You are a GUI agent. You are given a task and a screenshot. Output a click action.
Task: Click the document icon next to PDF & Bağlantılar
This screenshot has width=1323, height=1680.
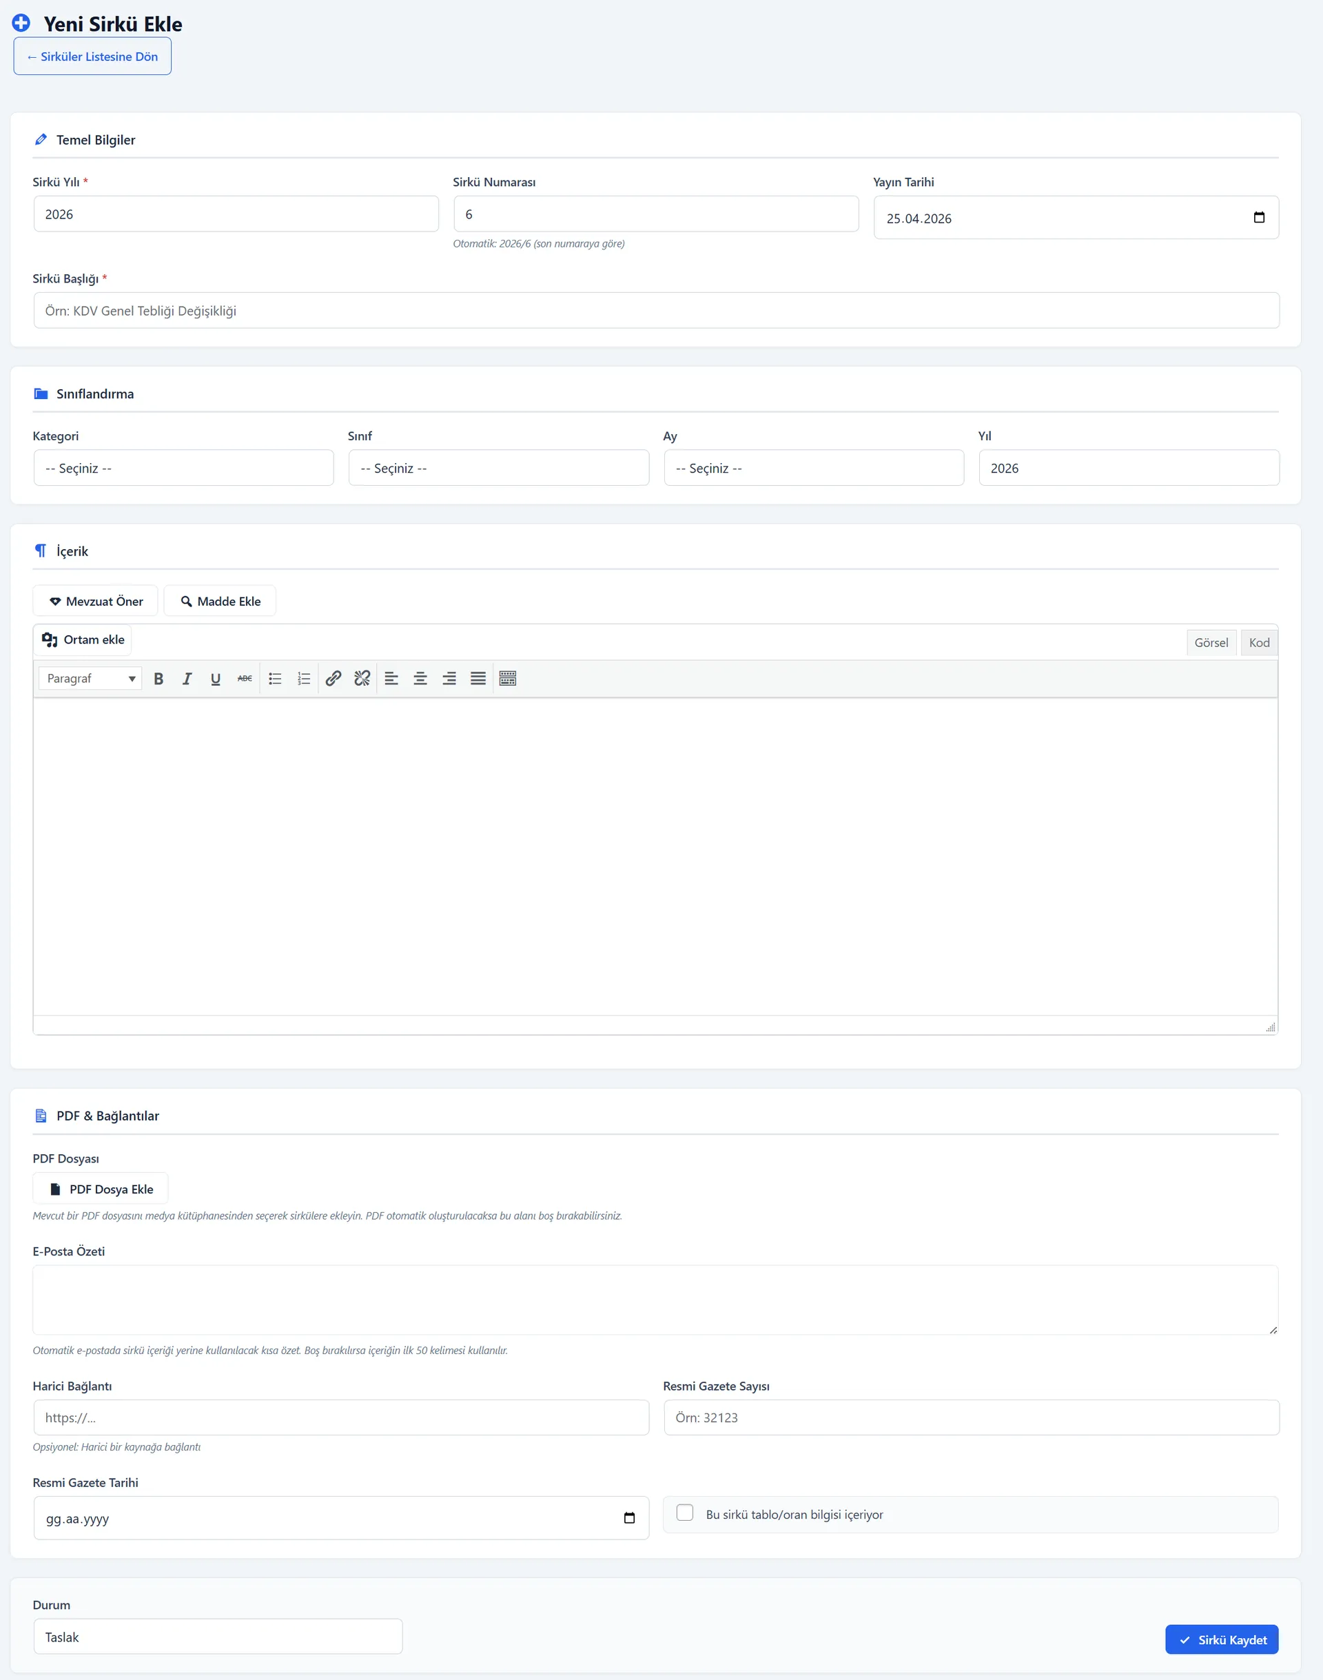pyautogui.click(x=41, y=1116)
